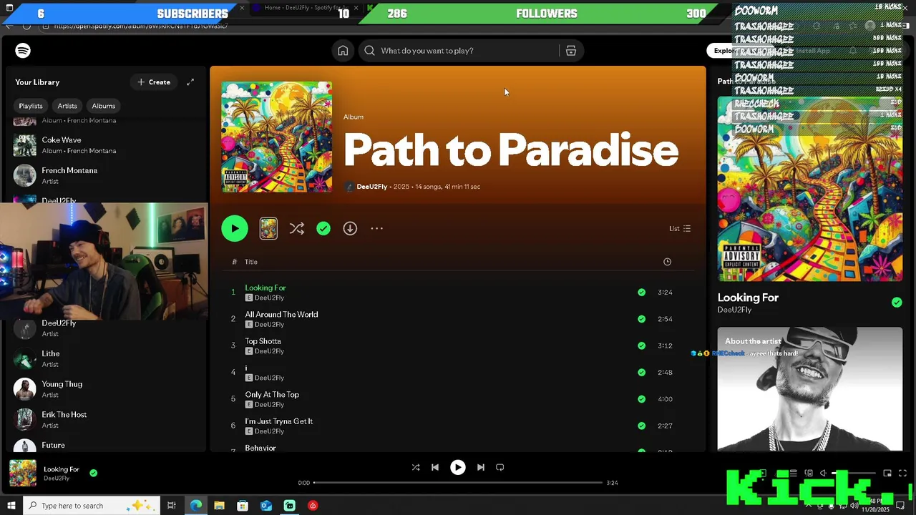
Task: Toggle saved checkmark in Now Playing panel
Action: click(897, 303)
